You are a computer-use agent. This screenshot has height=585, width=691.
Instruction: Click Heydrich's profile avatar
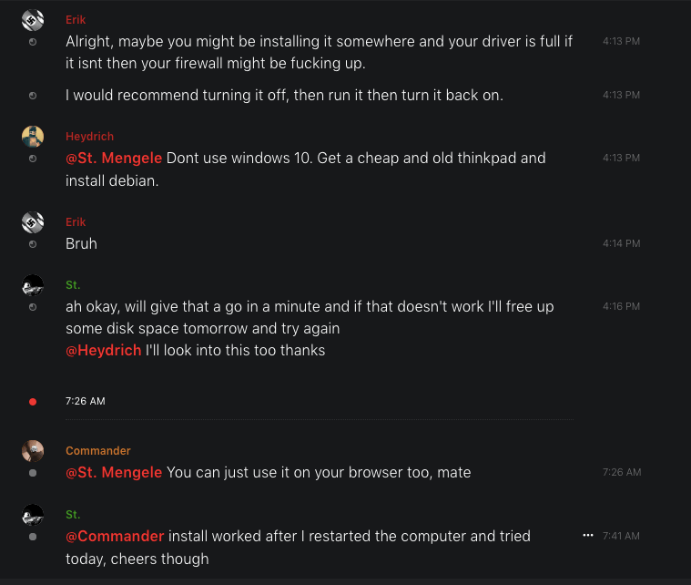coord(33,136)
